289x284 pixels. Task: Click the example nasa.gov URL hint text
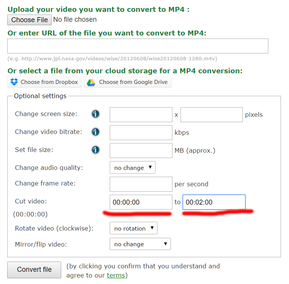pos(112,58)
